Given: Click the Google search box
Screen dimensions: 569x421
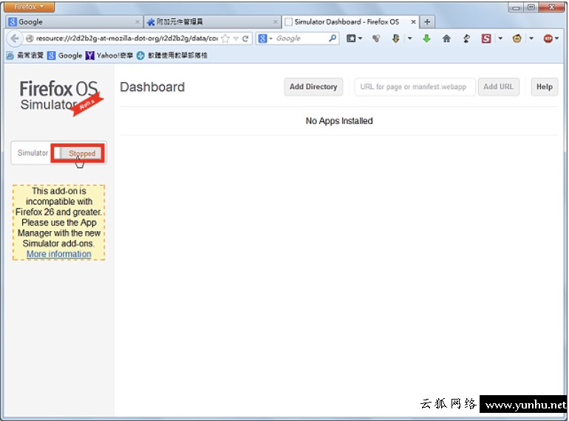Looking at the screenshot, I should (301, 38).
